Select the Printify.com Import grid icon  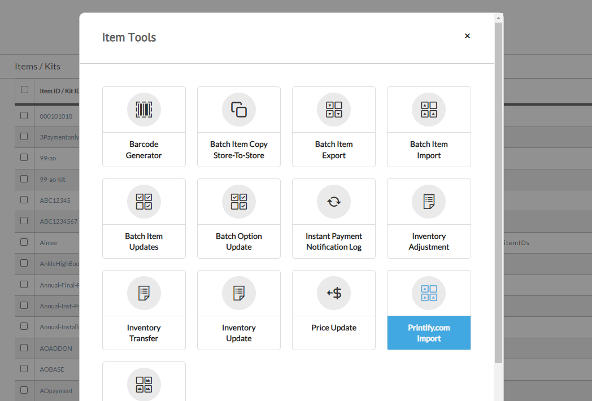pyautogui.click(x=429, y=293)
